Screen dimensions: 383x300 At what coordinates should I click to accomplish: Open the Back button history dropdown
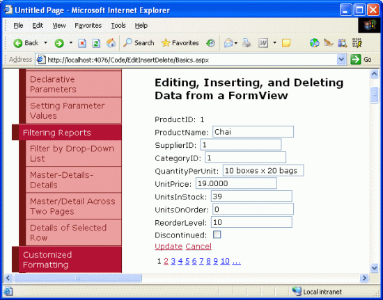pos(46,42)
